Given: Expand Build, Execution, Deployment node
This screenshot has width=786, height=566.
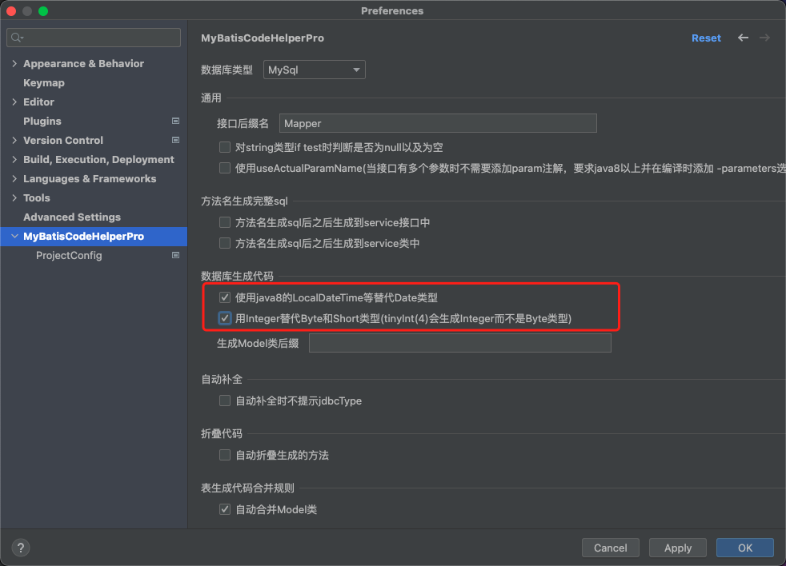Looking at the screenshot, I should [14, 159].
